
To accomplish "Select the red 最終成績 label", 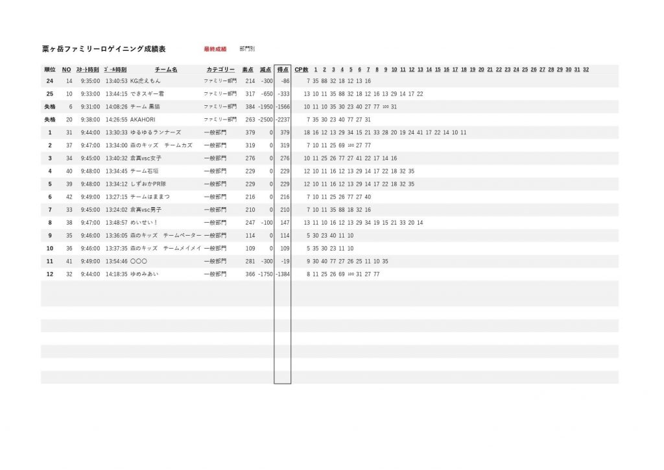I will (x=215, y=49).
